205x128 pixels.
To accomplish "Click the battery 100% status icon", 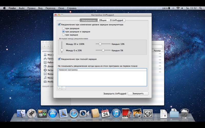I will click(x=166, y=8).
